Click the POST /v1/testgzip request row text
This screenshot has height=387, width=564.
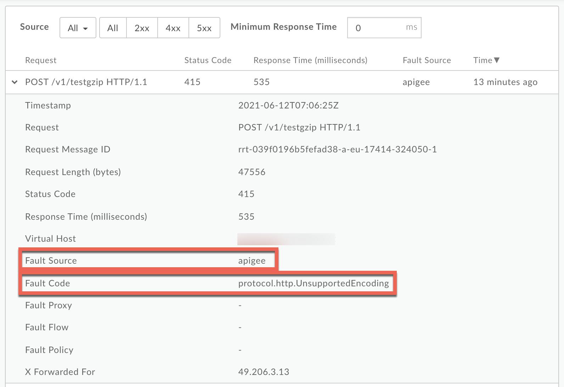click(x=86, y=82)
